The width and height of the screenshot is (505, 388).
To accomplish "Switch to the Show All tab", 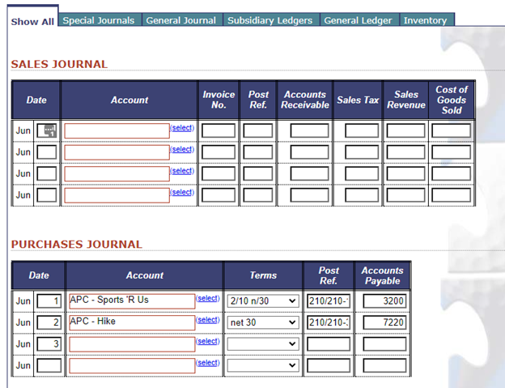I will pos(32,22).
